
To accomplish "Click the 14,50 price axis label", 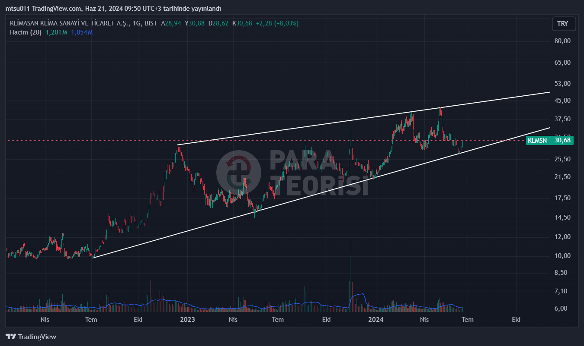I will point(562,217).
